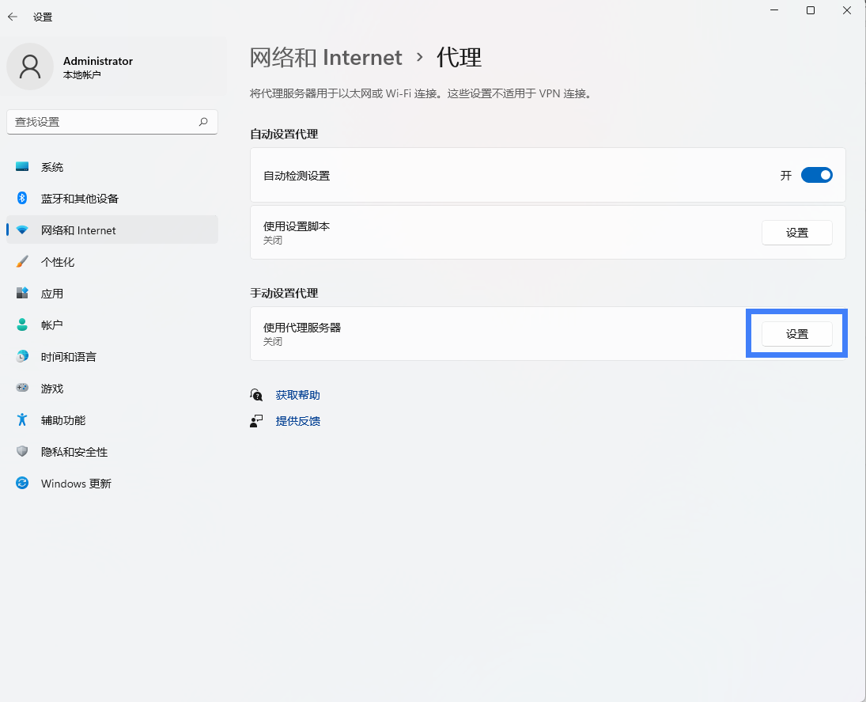Click the 游戏 controller icon
866x702 pixels.
(x=22, y=388)
